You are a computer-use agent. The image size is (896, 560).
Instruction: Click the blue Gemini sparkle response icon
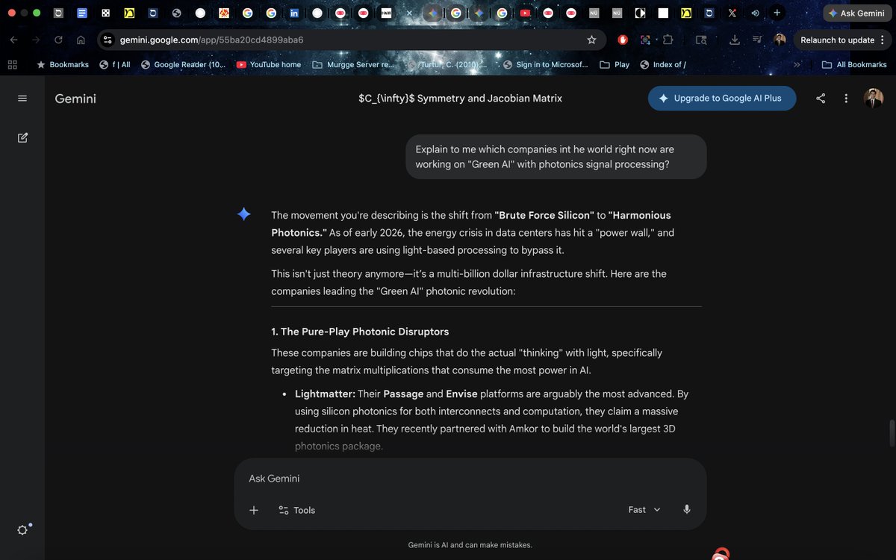pos(243,214)
